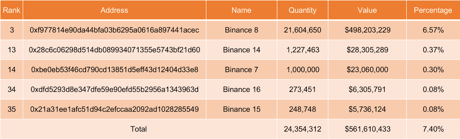Click the Rank column header
This screenshot has height=139, width=460.
[11, 10]
